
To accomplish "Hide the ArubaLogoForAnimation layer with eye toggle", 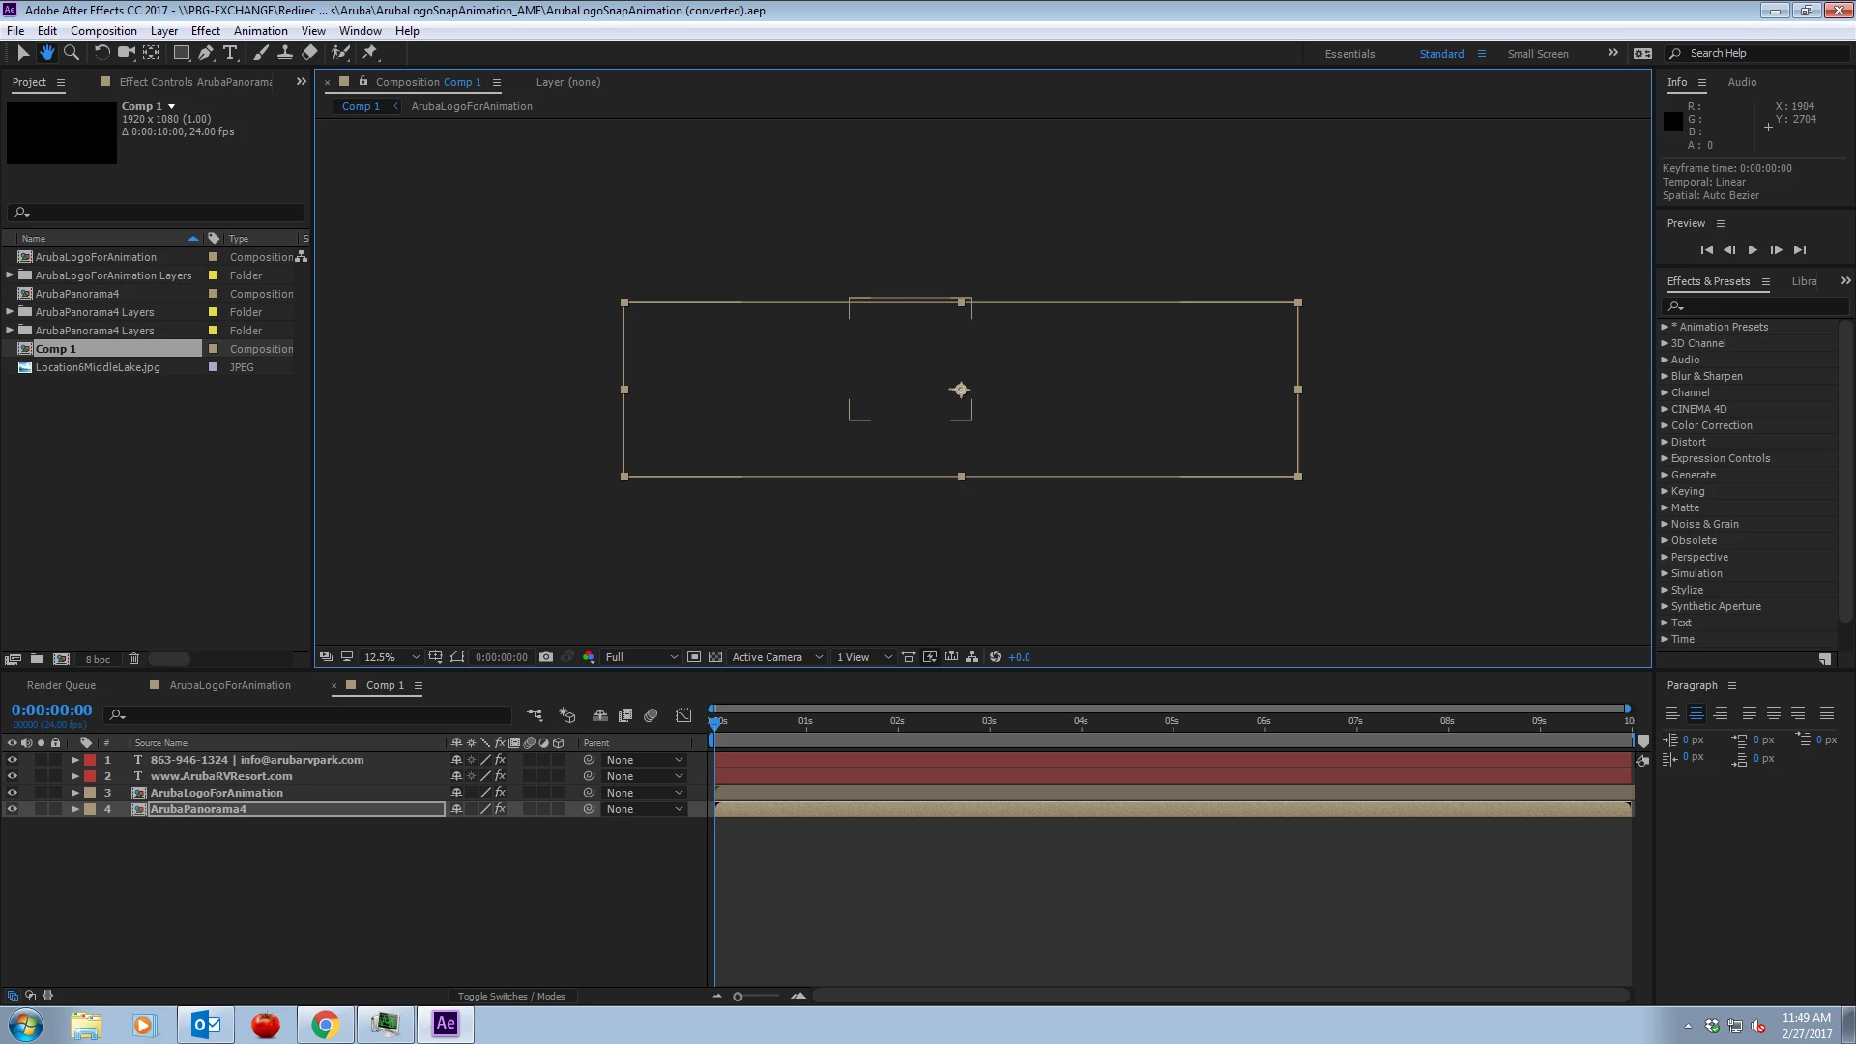I will tap(13, 793).
